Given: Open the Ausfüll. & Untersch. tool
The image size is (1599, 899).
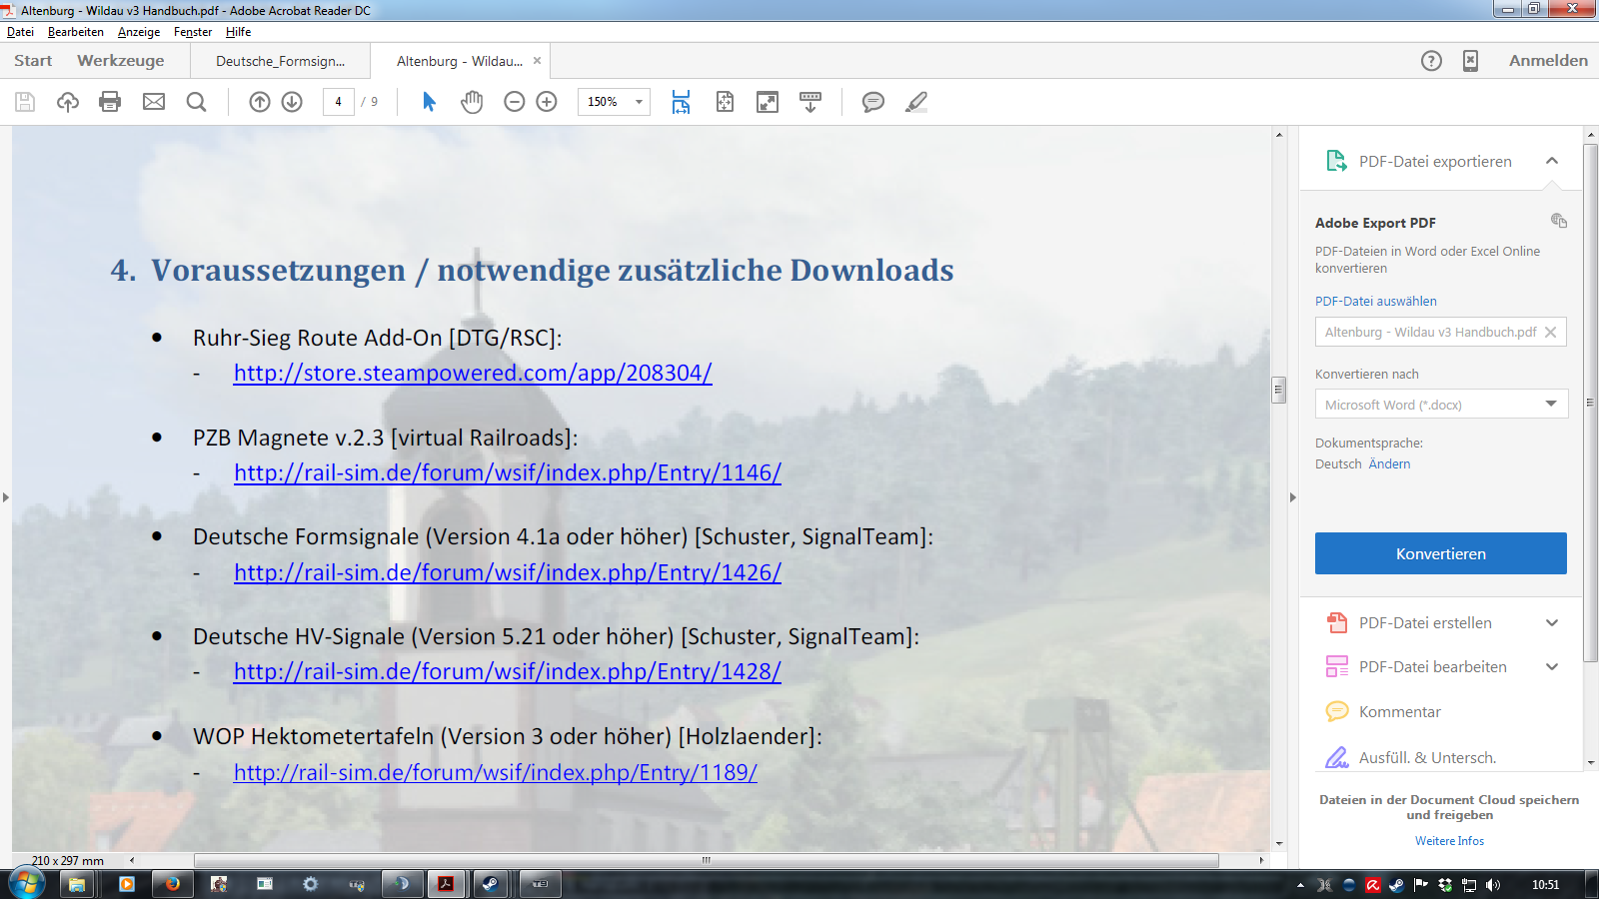Looking at the screenshot, I should [x=1427, y=758].
